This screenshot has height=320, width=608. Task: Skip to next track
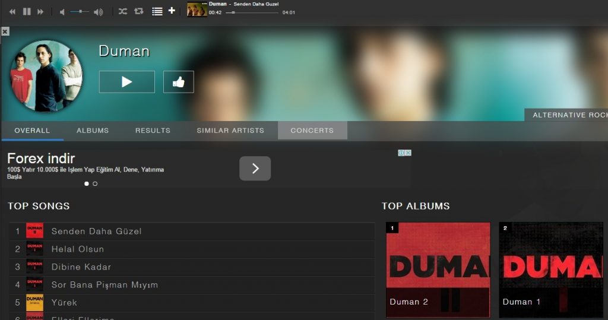(40, 12)
